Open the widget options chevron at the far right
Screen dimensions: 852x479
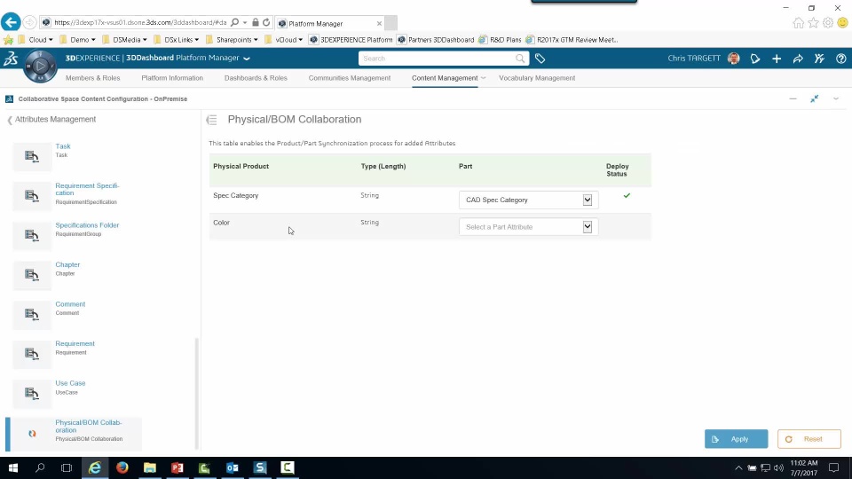tap(836, 98)
